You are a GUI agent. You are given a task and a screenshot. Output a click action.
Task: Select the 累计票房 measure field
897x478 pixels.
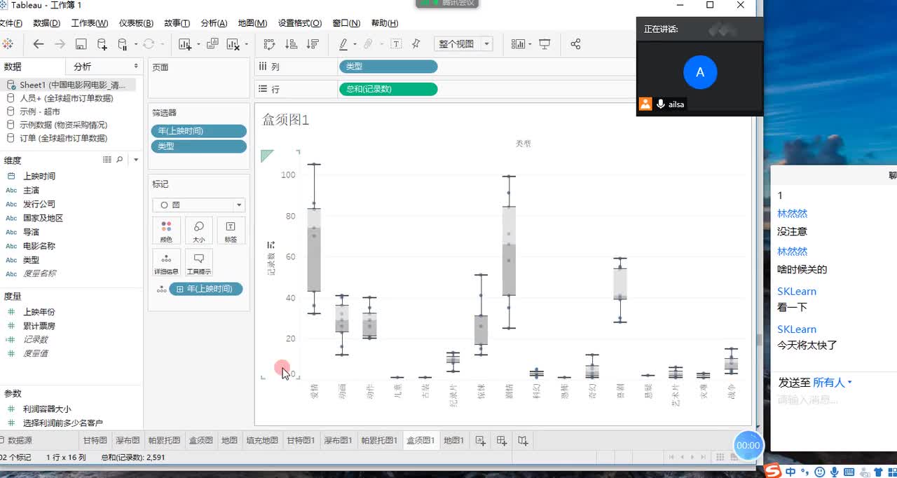click(39, 326)
